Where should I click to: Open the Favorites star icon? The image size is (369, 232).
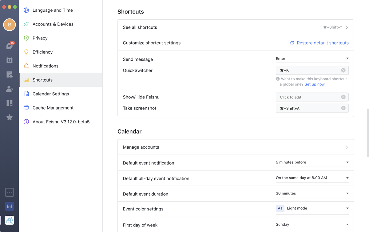10,117
